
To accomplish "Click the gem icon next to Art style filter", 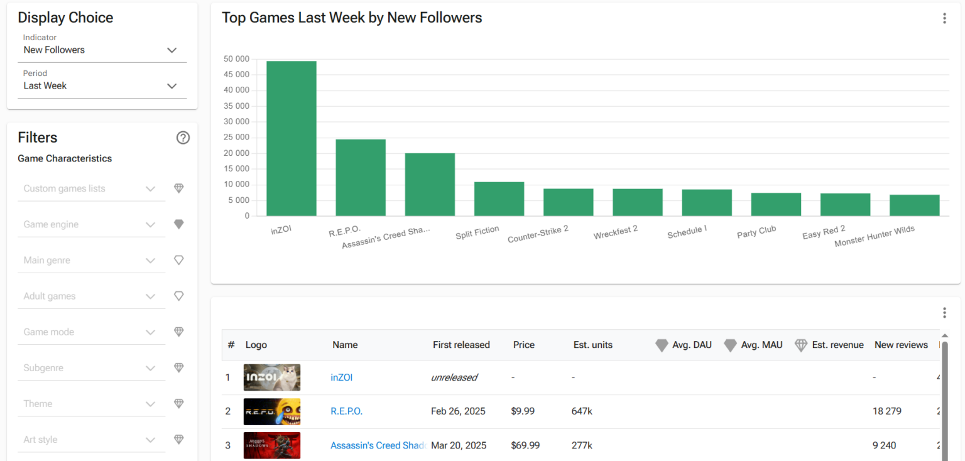I will (179, 439).
